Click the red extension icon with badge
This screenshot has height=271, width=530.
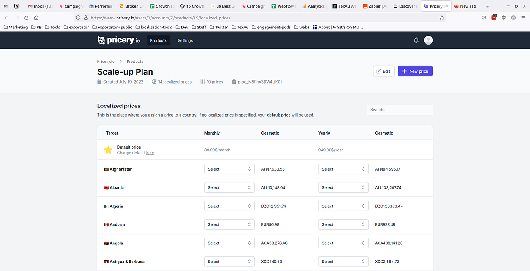tap(493, 18)
